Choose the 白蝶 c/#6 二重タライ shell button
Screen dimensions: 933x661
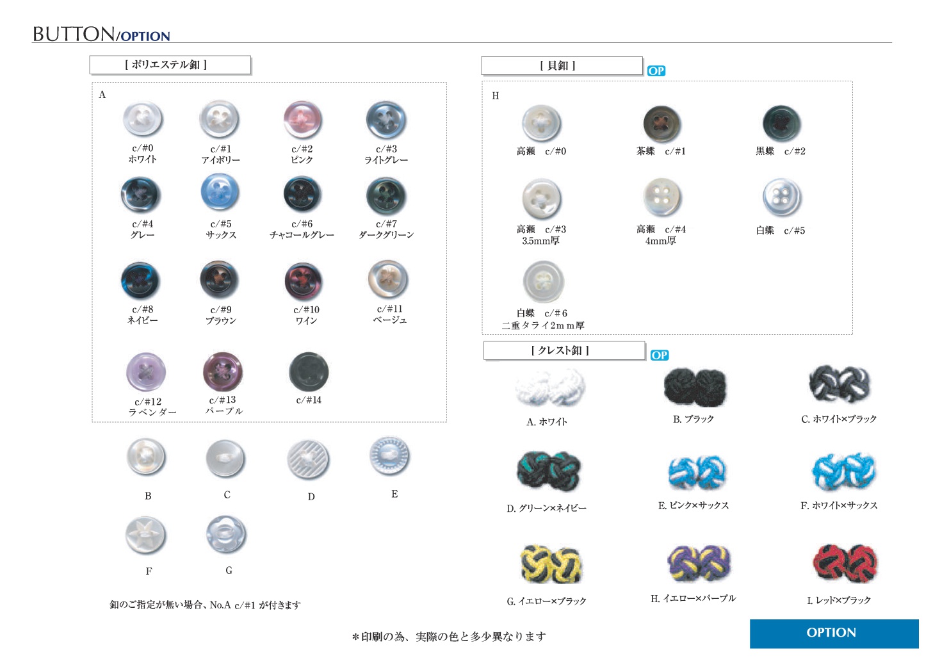543,282
